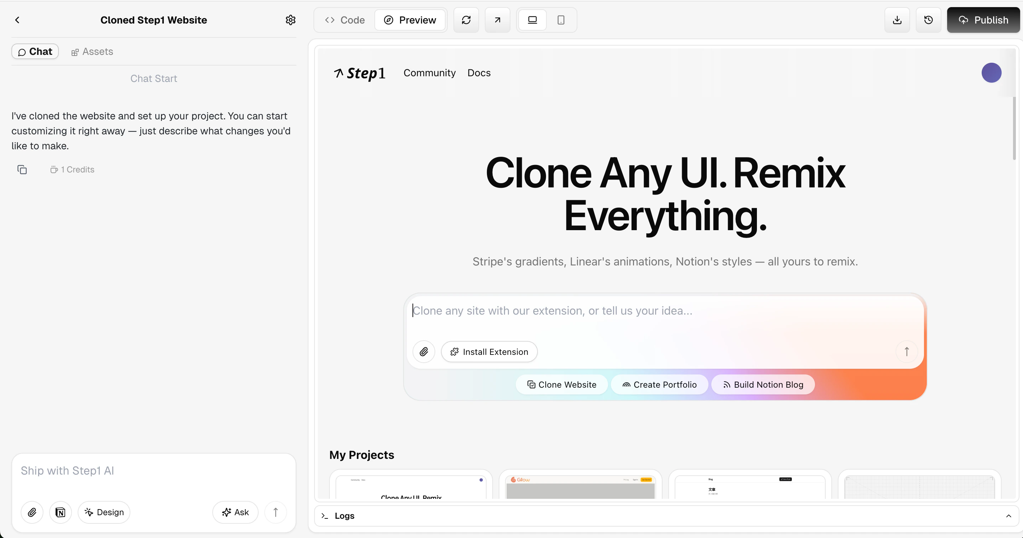Viewport: 1023px width, 538px height.
Task: Click the Publish button
Action: (983, 20)
